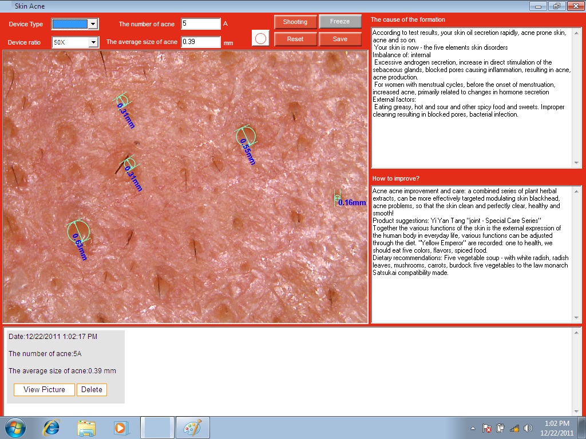Image resolution: width=586 pixels, height=439 pixels.
Task: Launch Windows Media Player from taskbar
Action: coord(121,428)
